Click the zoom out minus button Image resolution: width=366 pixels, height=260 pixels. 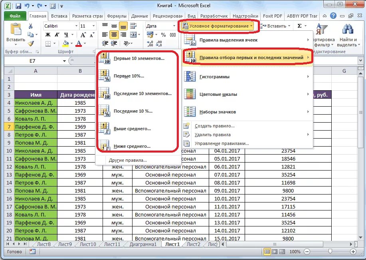coord(307,252)
